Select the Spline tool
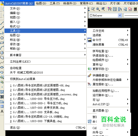 pyautogui.click(x=2, y=62)
